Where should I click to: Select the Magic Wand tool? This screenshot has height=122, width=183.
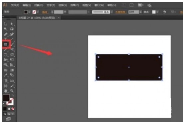5,29
